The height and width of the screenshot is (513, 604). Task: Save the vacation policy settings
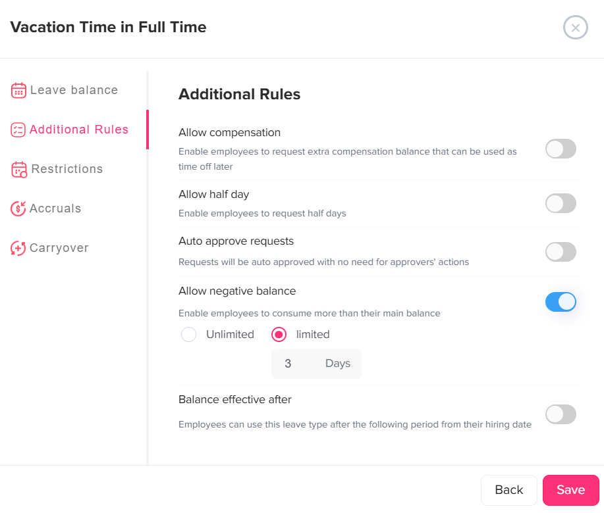[570, 490]
